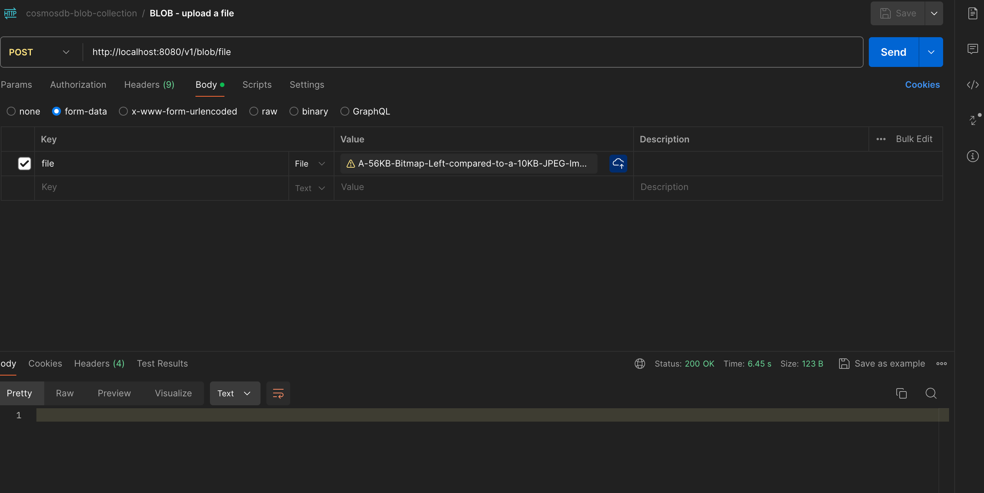Uncheck the file form-data row
This screenshot has height=493, width=984.
24,164
